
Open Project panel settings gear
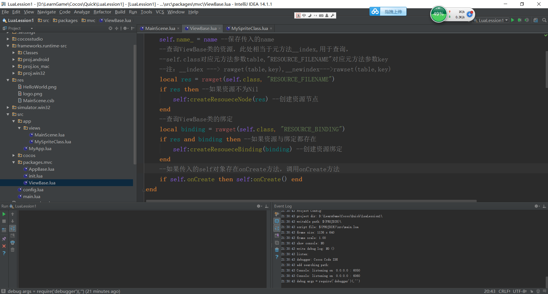pyautogui.click(x=126, y=28)
